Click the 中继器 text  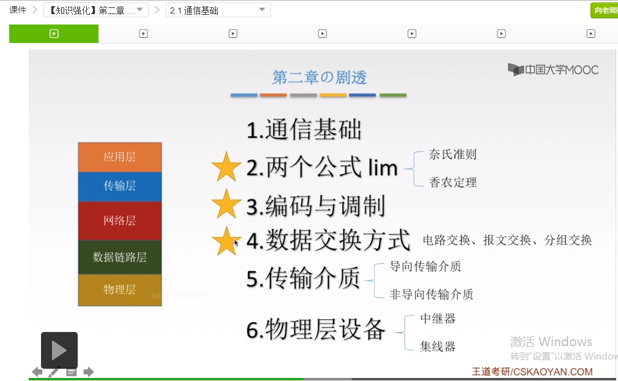click(438, 319)
